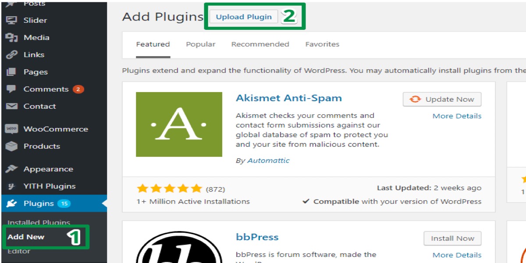The height and width of the screenshot is (263, 526).
Task: Open Pages via its pages icon
Action: [x=11, y=72]
